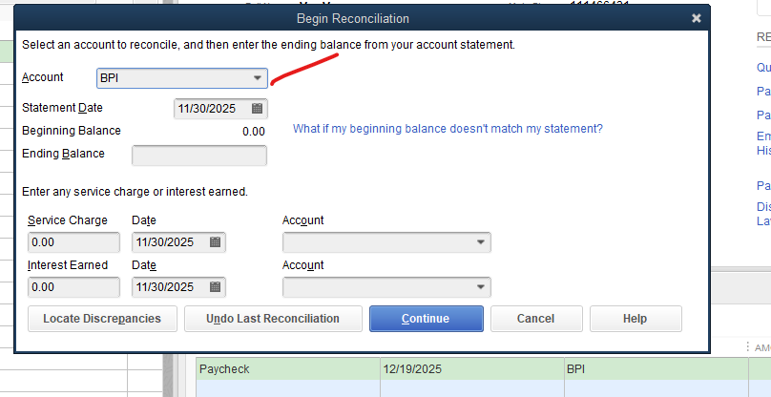Open Statement Date calendar picker

click(x=257, y=109)
